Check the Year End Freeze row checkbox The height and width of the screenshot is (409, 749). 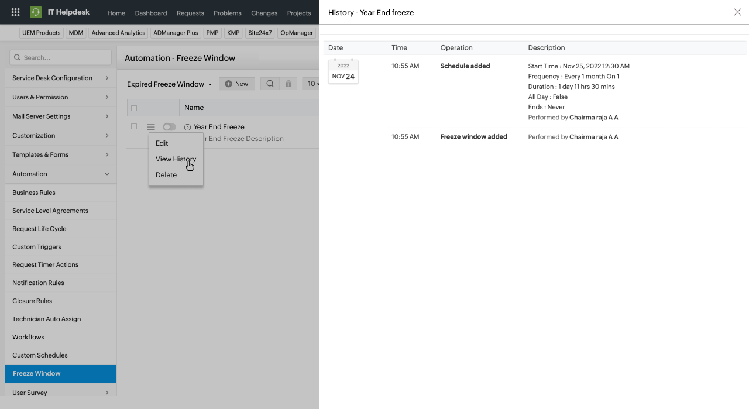pyautogui.click(x=134, y=126)
